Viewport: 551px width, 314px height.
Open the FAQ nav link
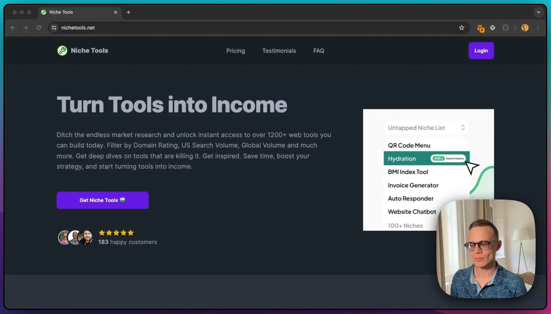[319, 51]
